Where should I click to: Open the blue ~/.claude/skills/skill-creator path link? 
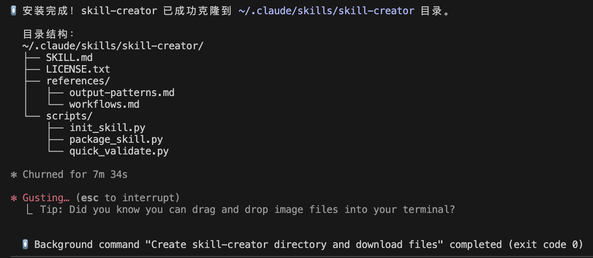tap(326, 11)
